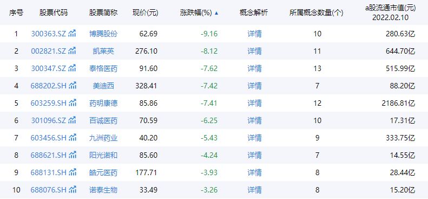Open stock name 凯莱英
The height and width of the screenshot is (199, 428).
[x=103, y=51]
